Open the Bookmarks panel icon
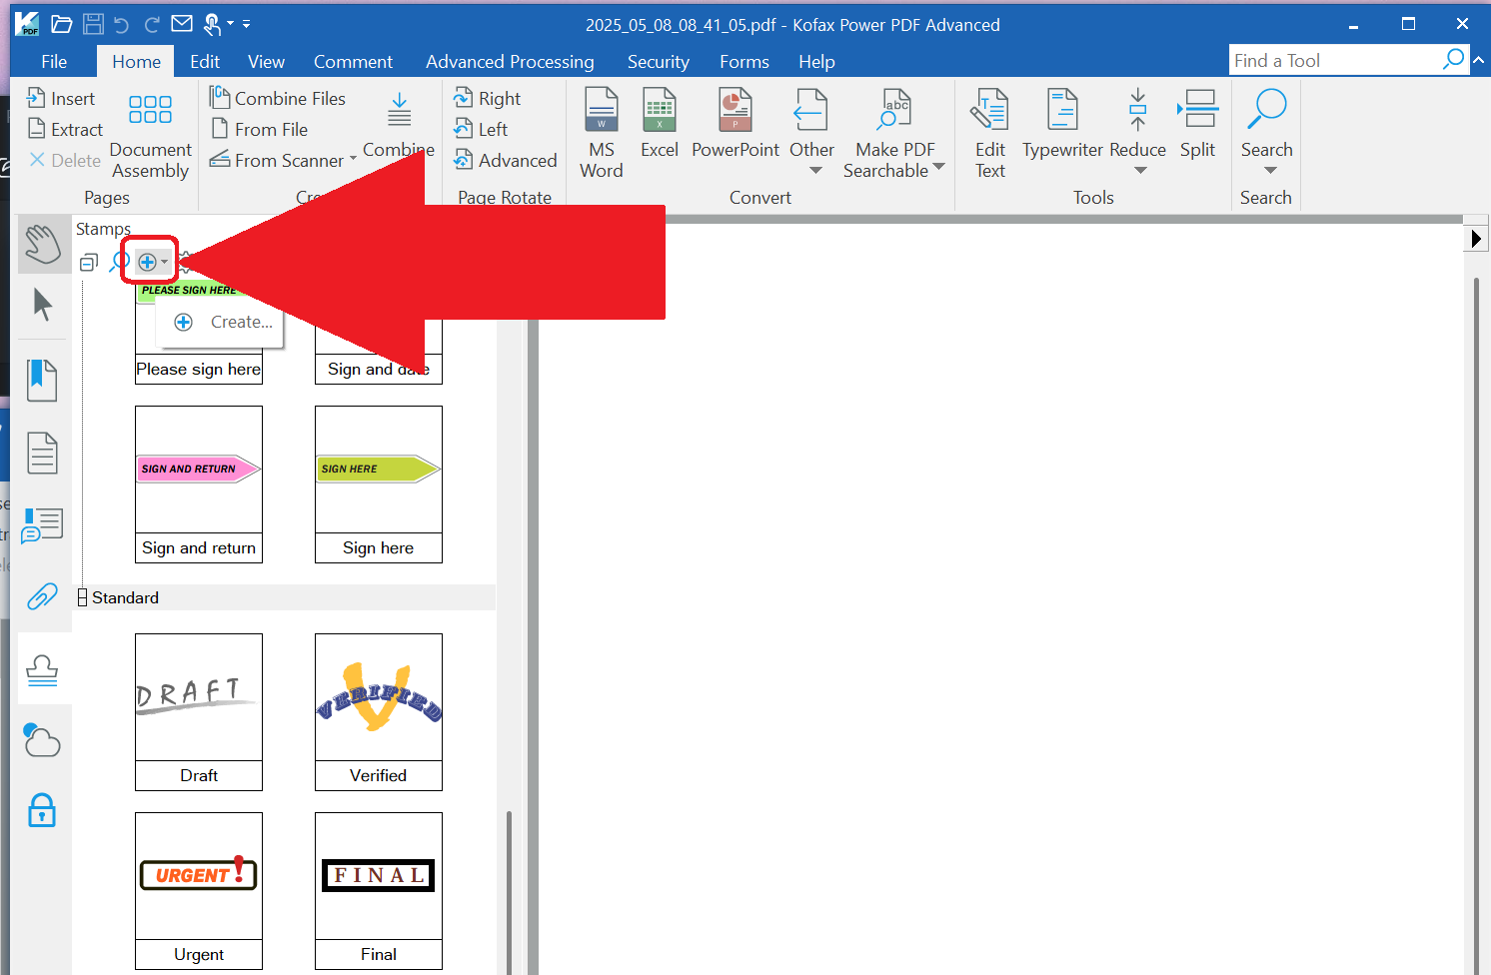 click(x=42, y=381)
